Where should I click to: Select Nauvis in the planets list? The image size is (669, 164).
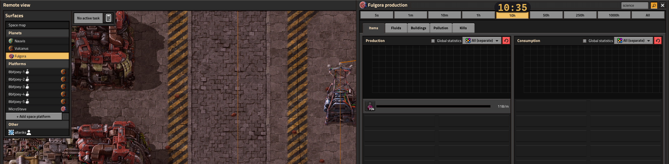pyautogui.click(x=37, y=41)
